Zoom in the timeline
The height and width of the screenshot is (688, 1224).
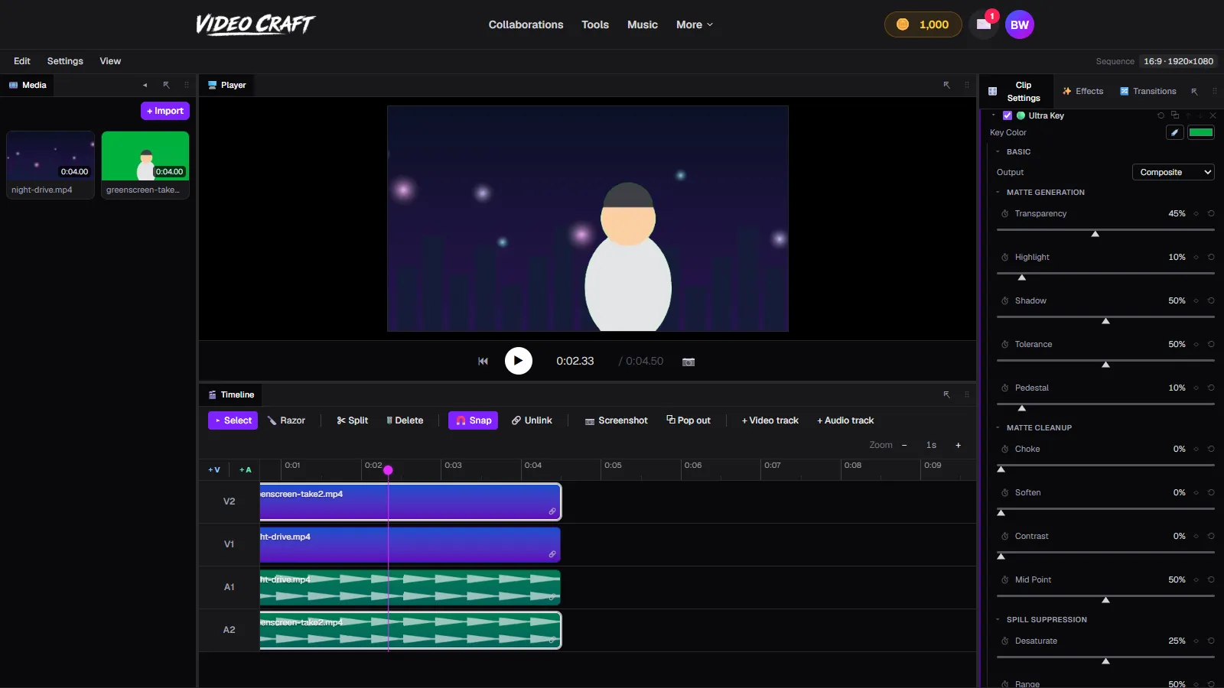click(958, 445)
